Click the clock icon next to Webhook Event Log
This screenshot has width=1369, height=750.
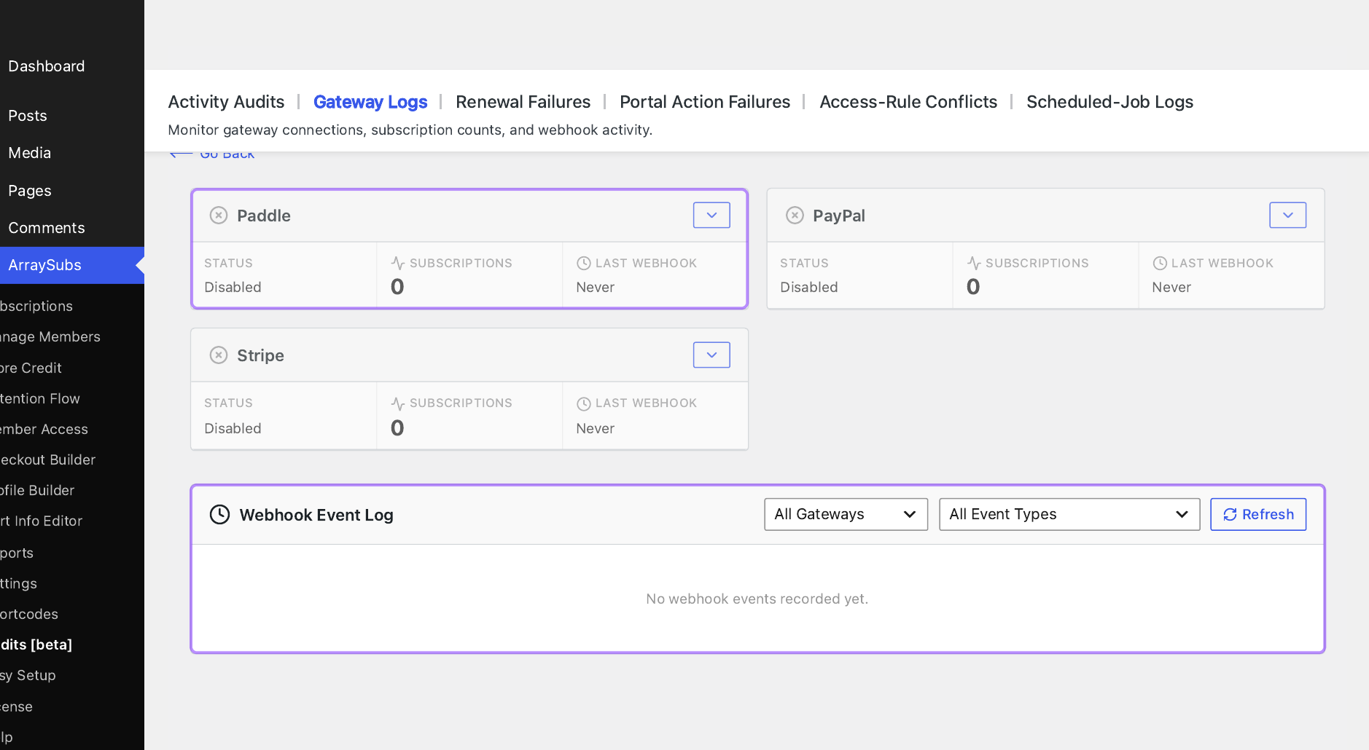pyautogui.click(x=219, y=514)
